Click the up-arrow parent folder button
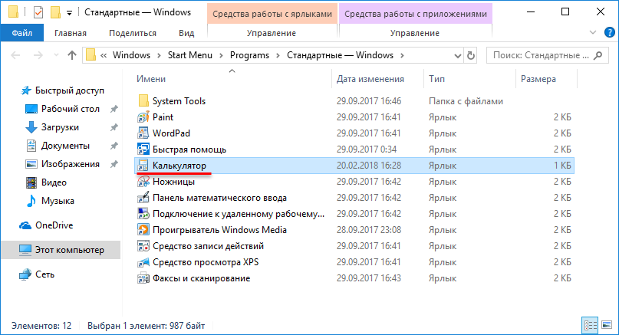Image resolution: width=619 pixels, height=335 pixels. pyautogui.click(x=72, y=55)
